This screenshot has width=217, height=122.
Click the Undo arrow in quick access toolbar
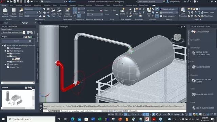[32, 1]
